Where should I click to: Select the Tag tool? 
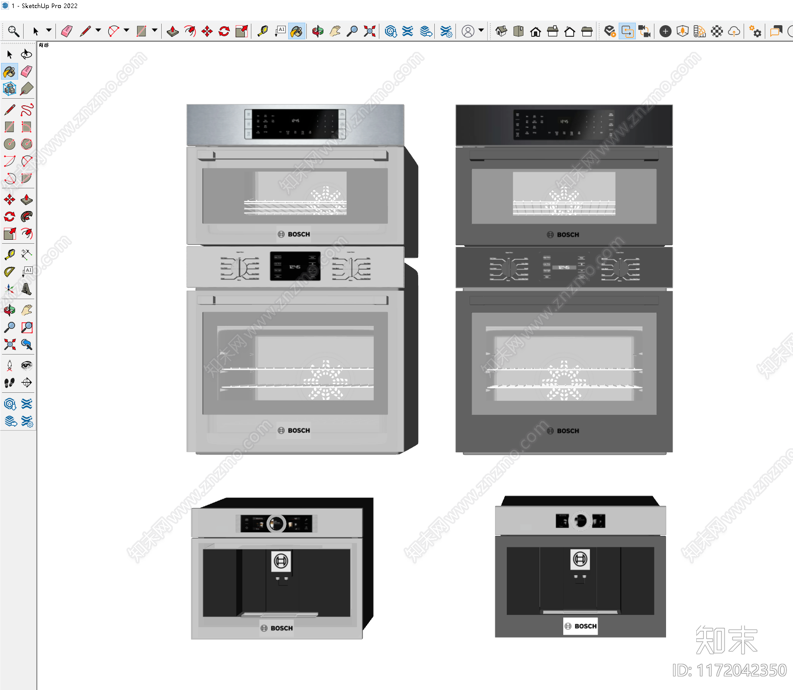click(27, 89)
